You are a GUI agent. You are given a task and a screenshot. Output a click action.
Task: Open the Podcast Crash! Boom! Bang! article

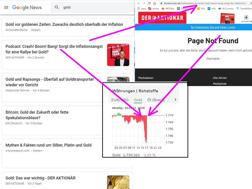pos(54,49)
